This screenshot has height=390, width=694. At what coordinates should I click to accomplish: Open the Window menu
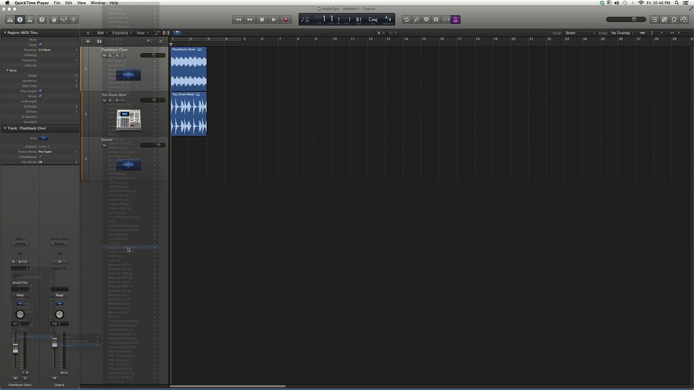(98, 3)
